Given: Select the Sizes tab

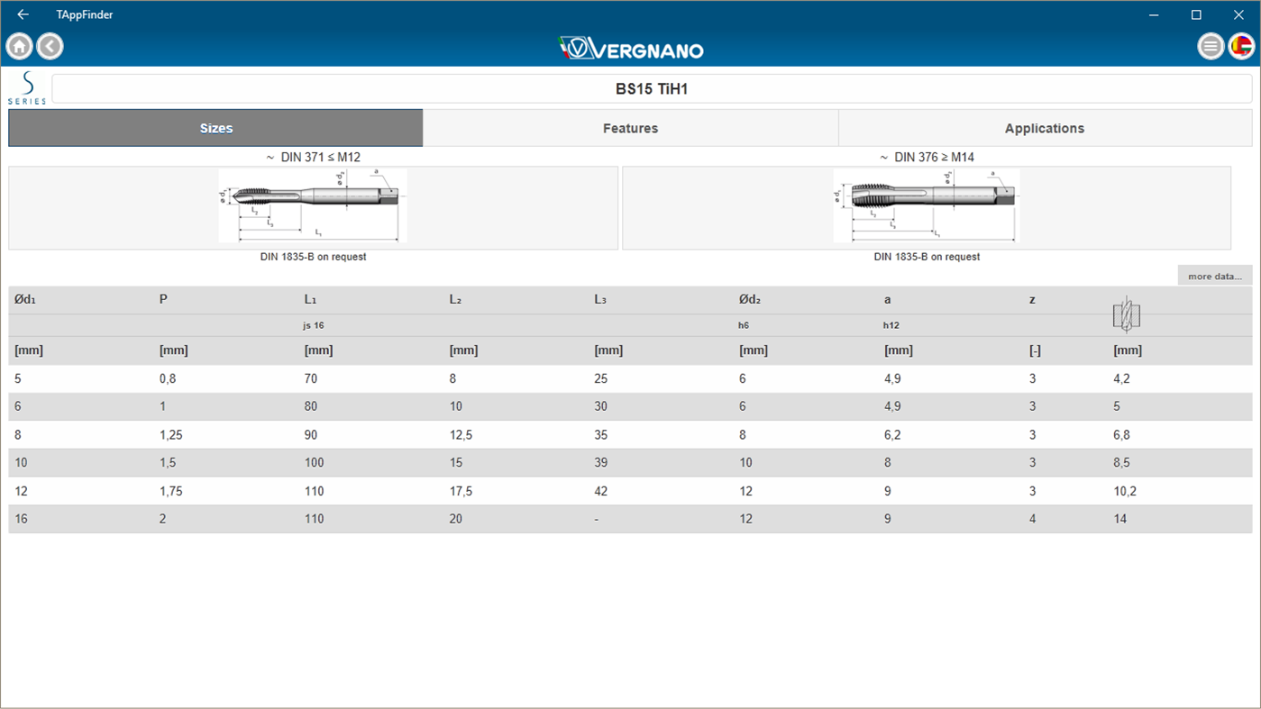Looking at the screenshot, I should coord(215,127).
